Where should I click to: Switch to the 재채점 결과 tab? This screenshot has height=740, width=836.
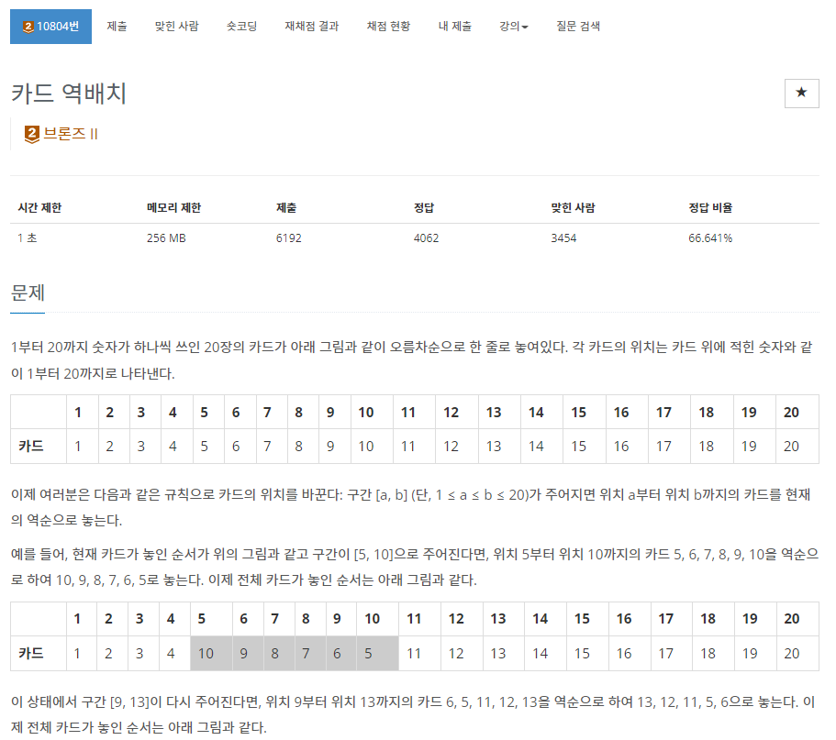[x=312, y=26]
